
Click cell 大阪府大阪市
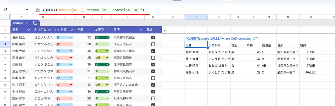pyautogui.click(x=128, y=44)
